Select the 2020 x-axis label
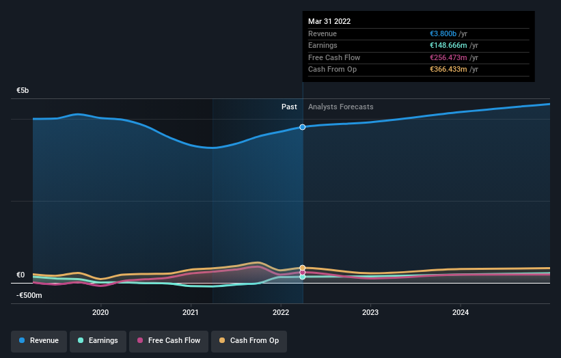The height and width of the screenshot is (358, 561). click(100, 312)
